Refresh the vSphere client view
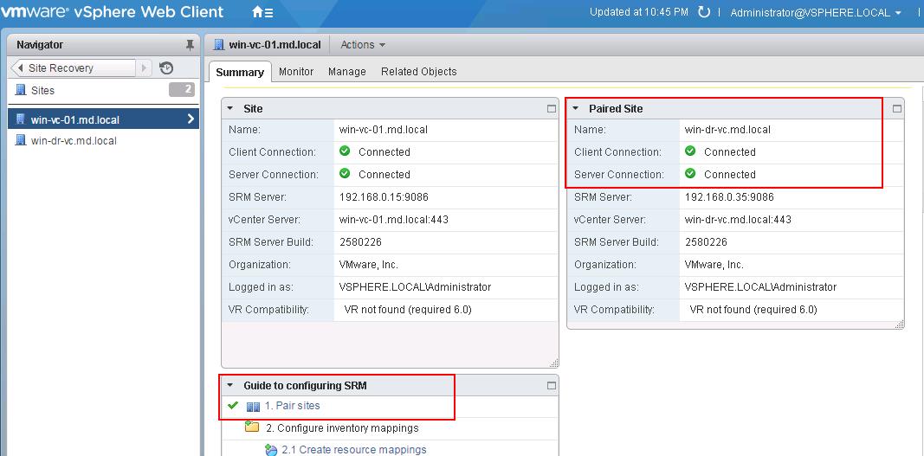Viewport: 924px width, 456px height. (x=703, y=12)
